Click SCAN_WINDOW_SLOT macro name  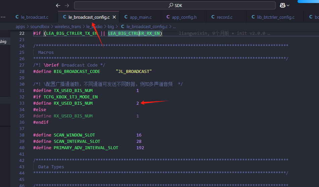(74, 135)
